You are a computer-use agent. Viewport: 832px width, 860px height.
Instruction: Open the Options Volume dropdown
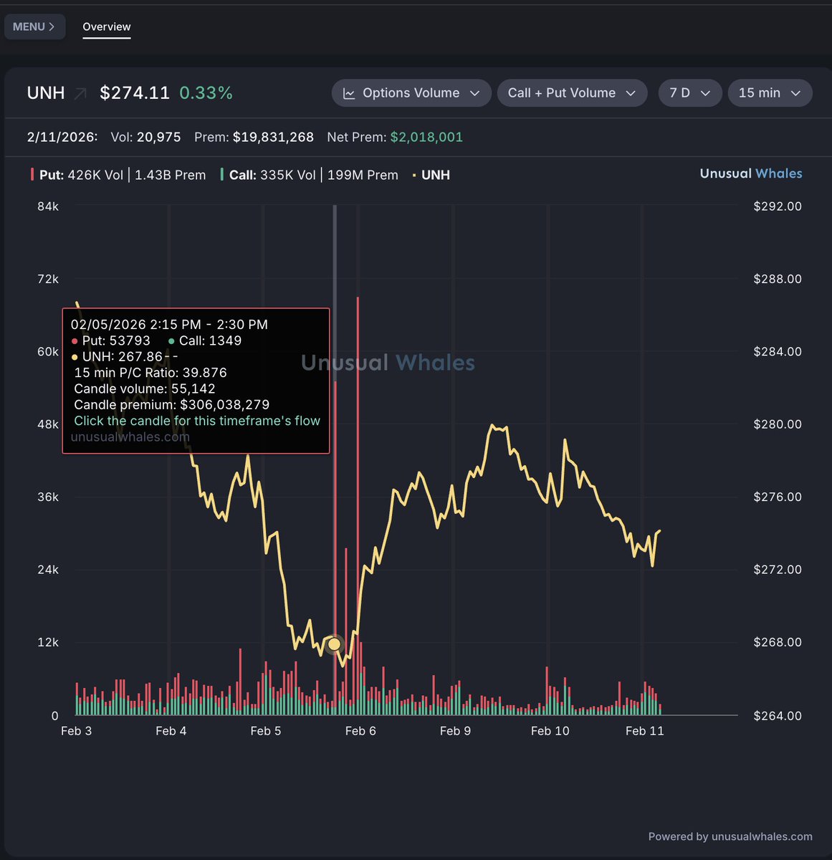pyautogui.click(x=411, y=93)
